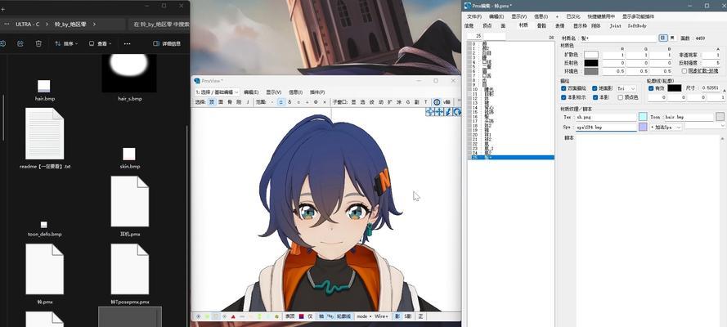Viewport: 727px width, 327px height.
Task: Open the G sub-window button in PmxView
Action: [408, 102]
